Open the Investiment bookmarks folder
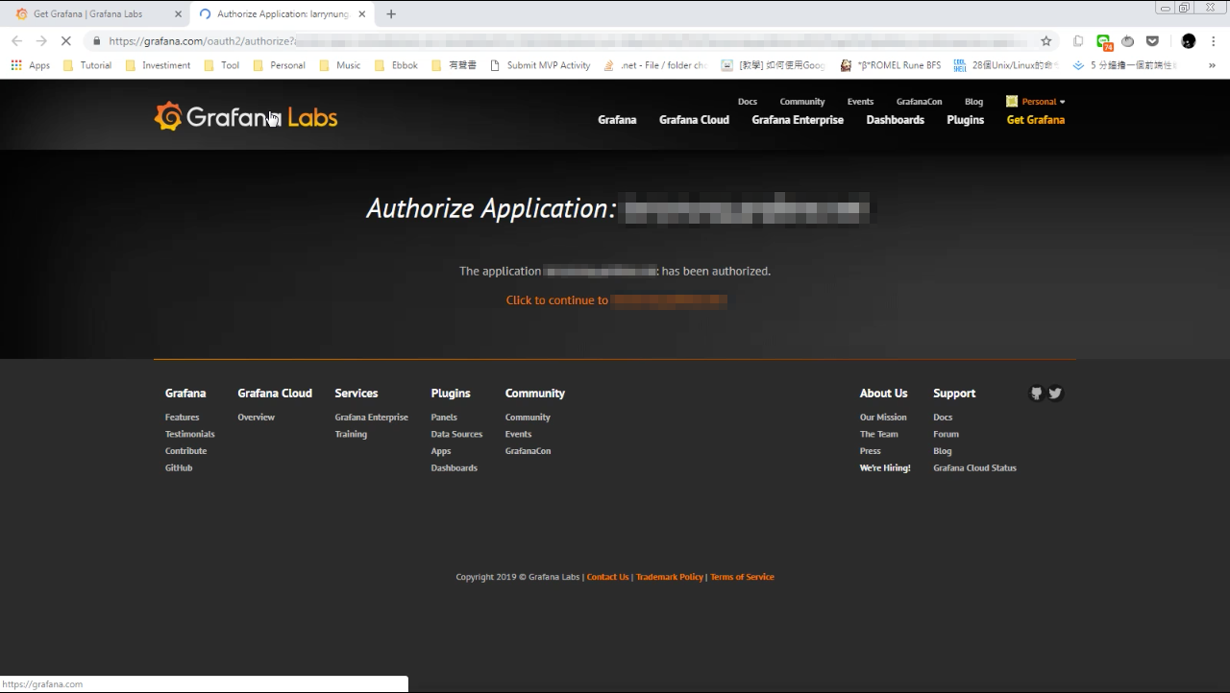1230x693 pixels. [158, 65]
